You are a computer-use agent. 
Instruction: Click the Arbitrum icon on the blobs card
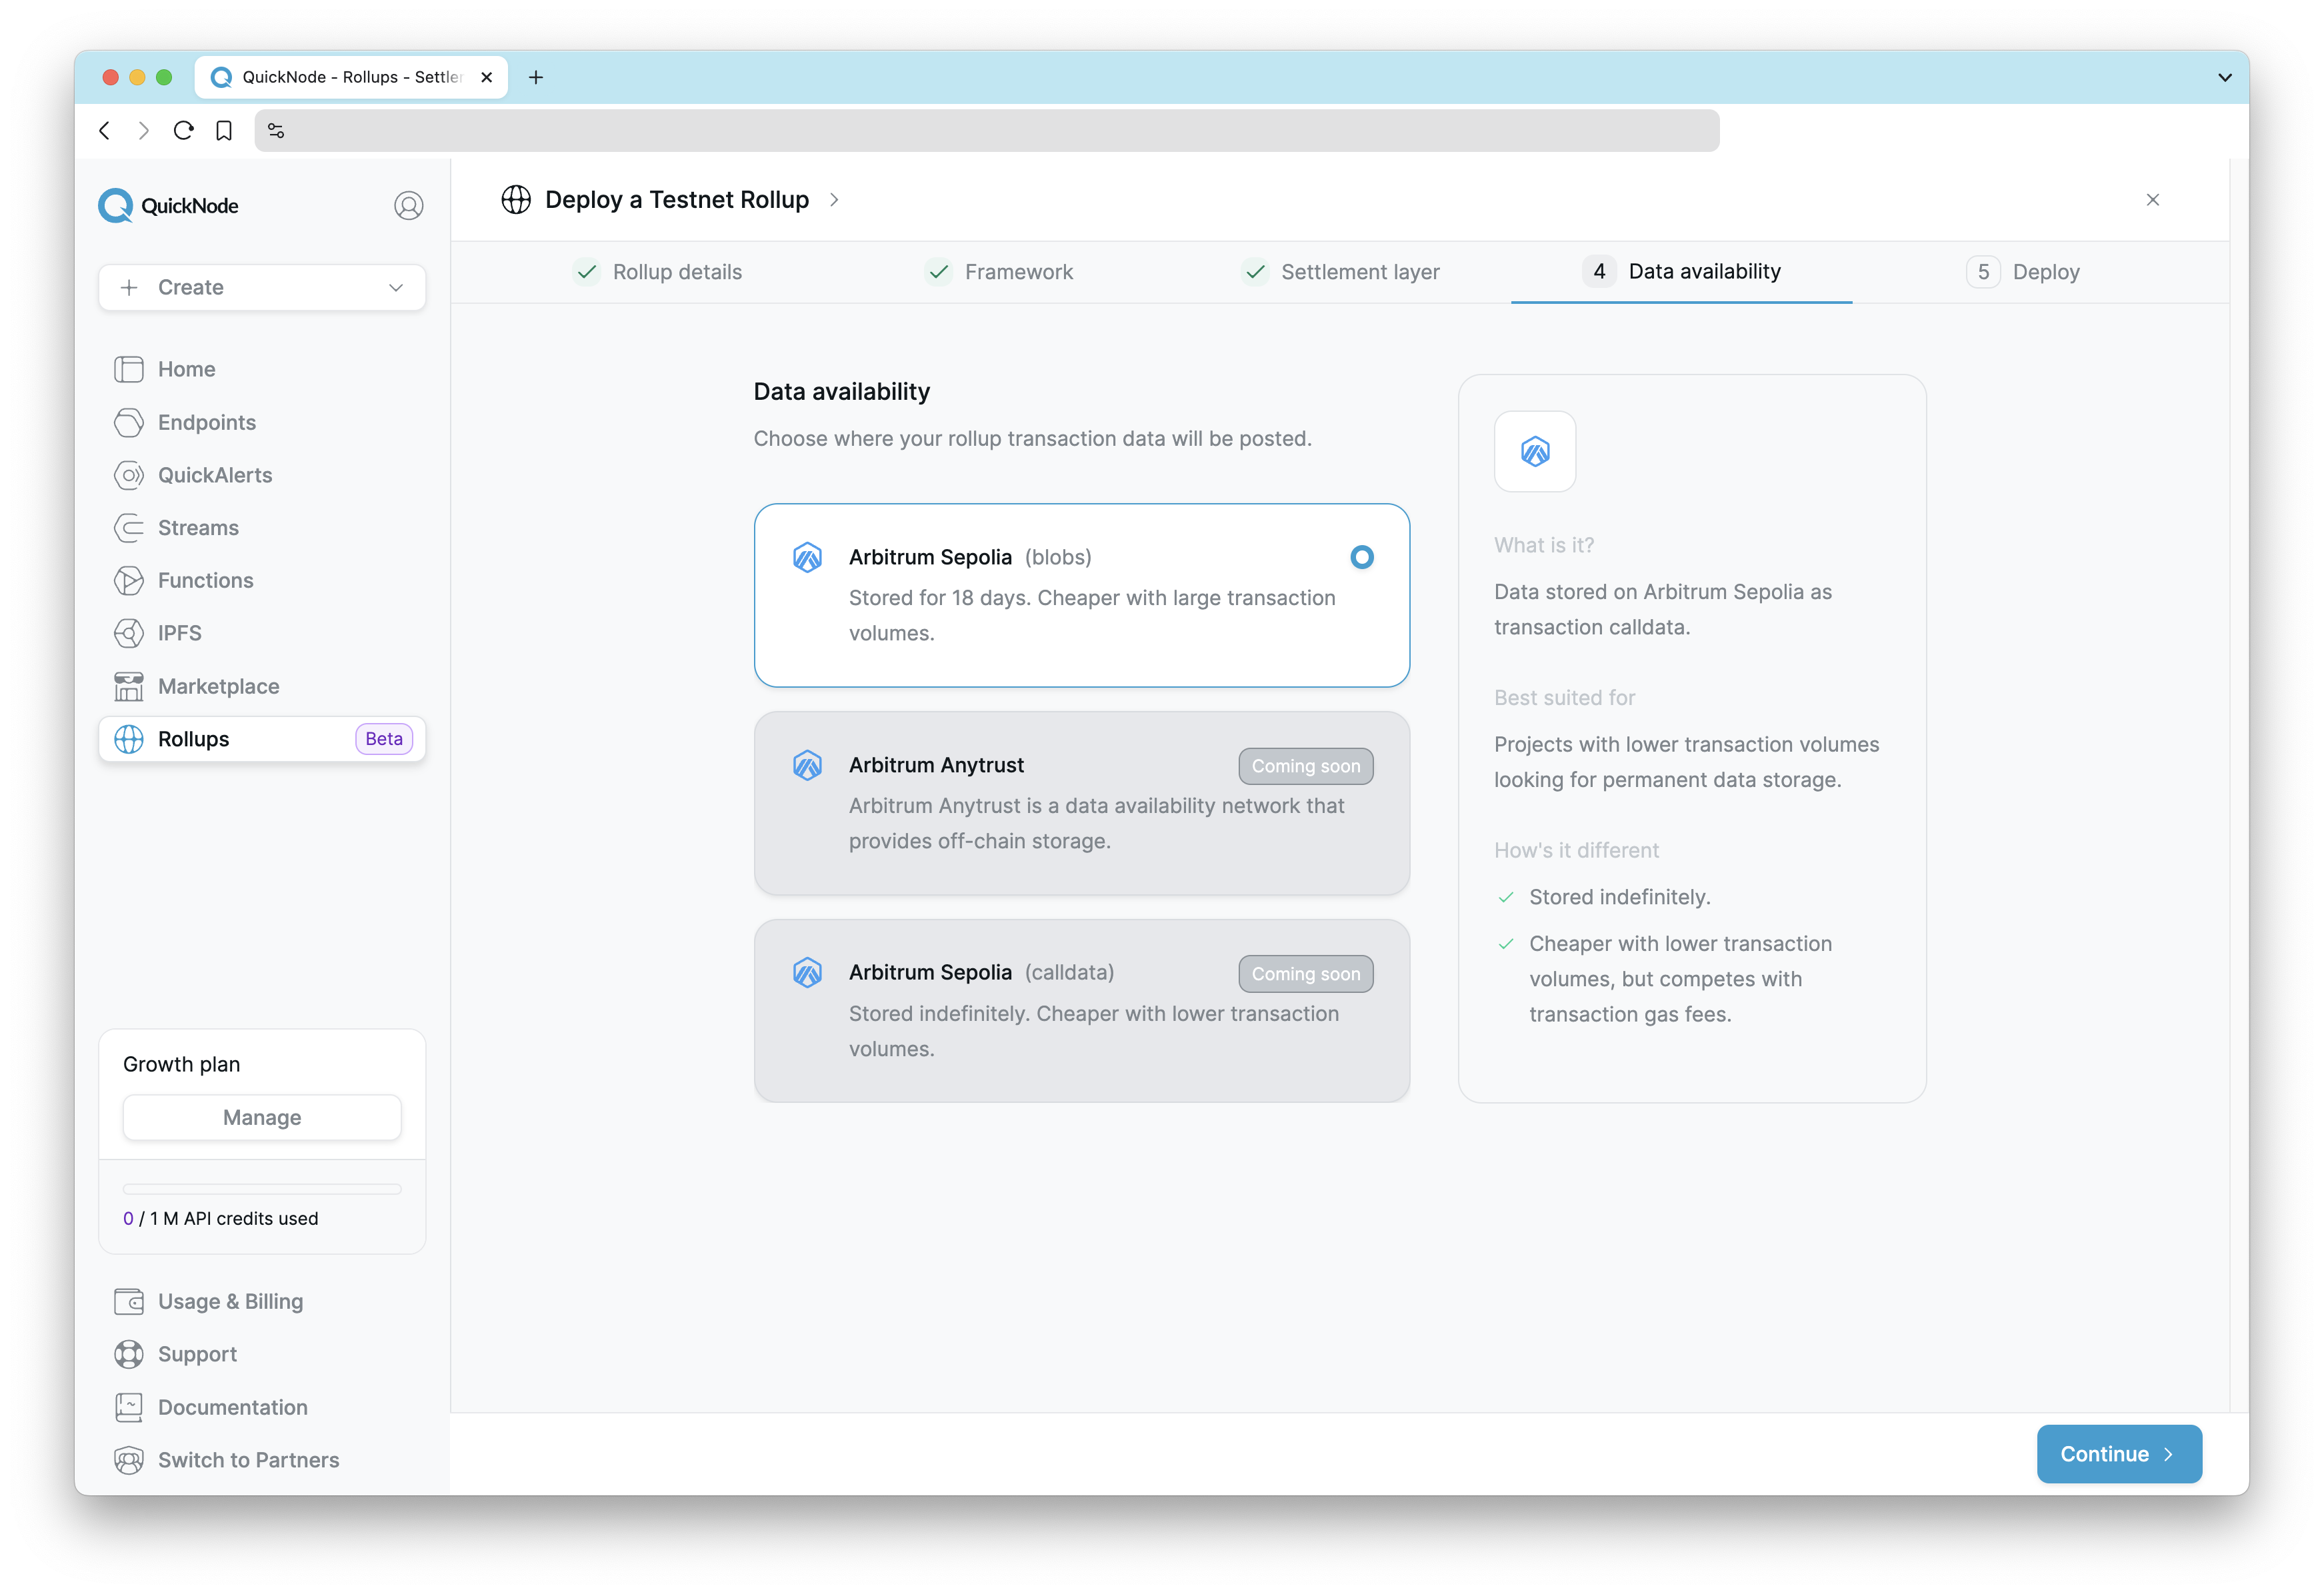[x=807, y=558]
